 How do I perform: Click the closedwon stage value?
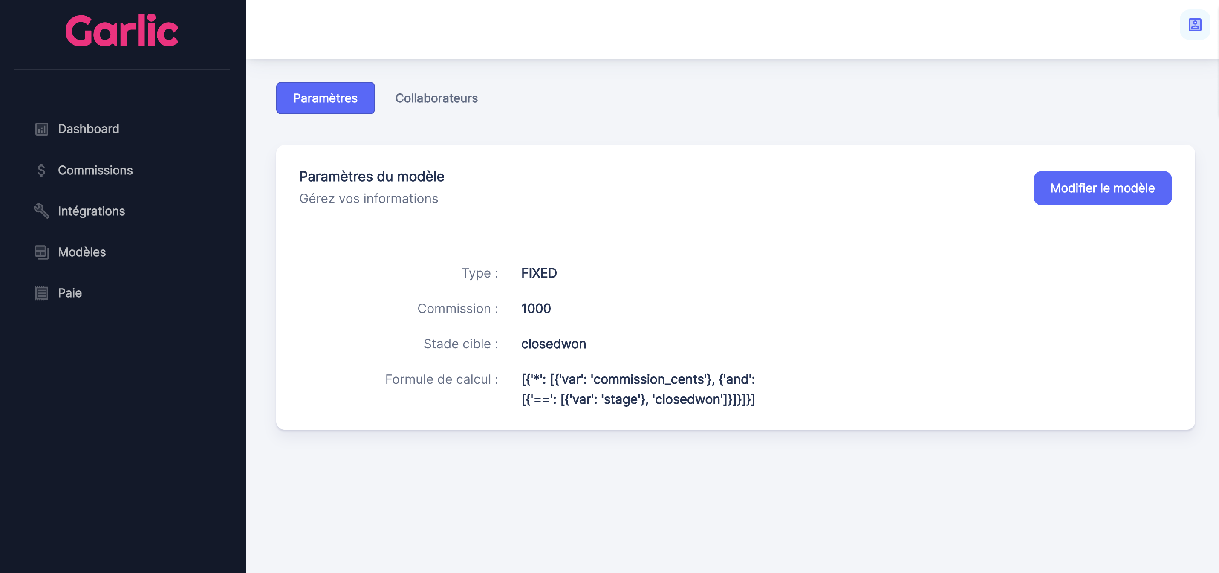(x=553, y=344)
